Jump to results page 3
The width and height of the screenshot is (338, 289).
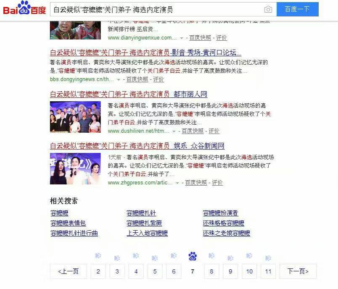point(117,271)
